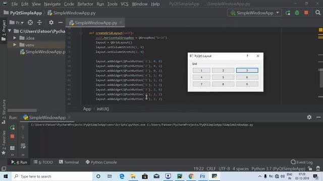The image size is (323, 181).
Task: Open the SimpleWindowApp run configuration dropdown
Action: click(x=254, y=13)
